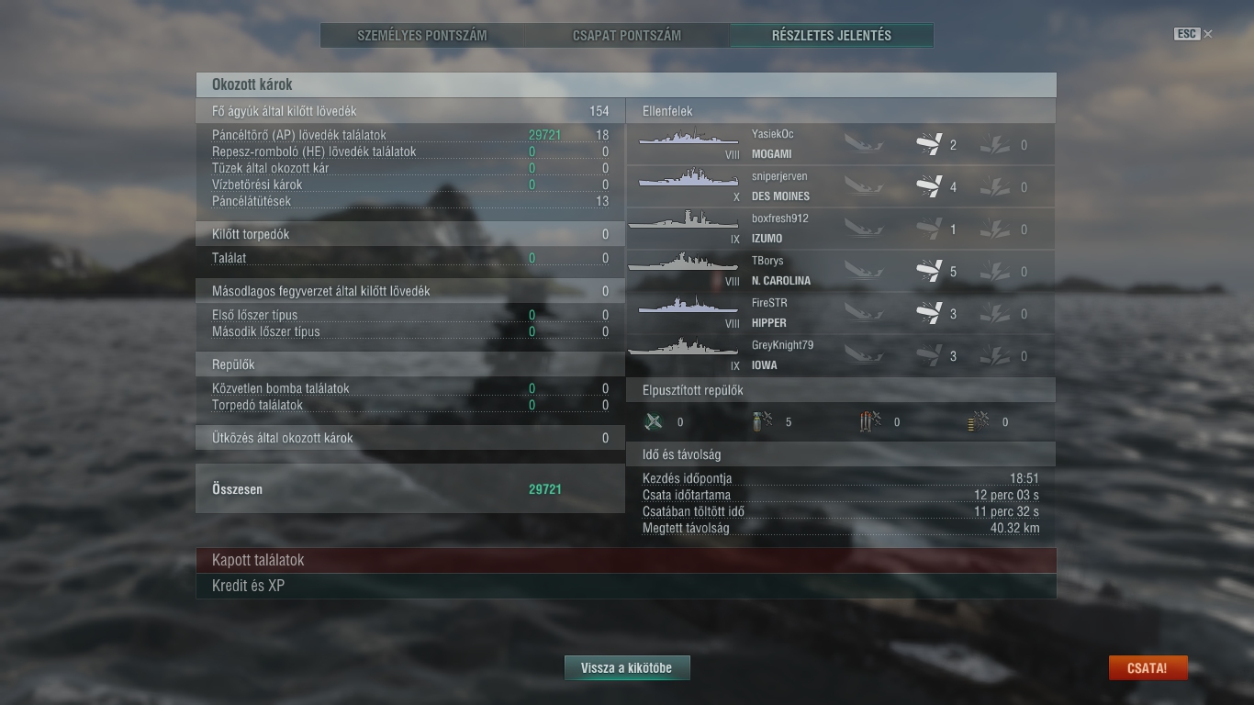Open the Csapat pontszám tab
The height and width of the screenshot is (705, 1254).
click(x=627, y=36)
